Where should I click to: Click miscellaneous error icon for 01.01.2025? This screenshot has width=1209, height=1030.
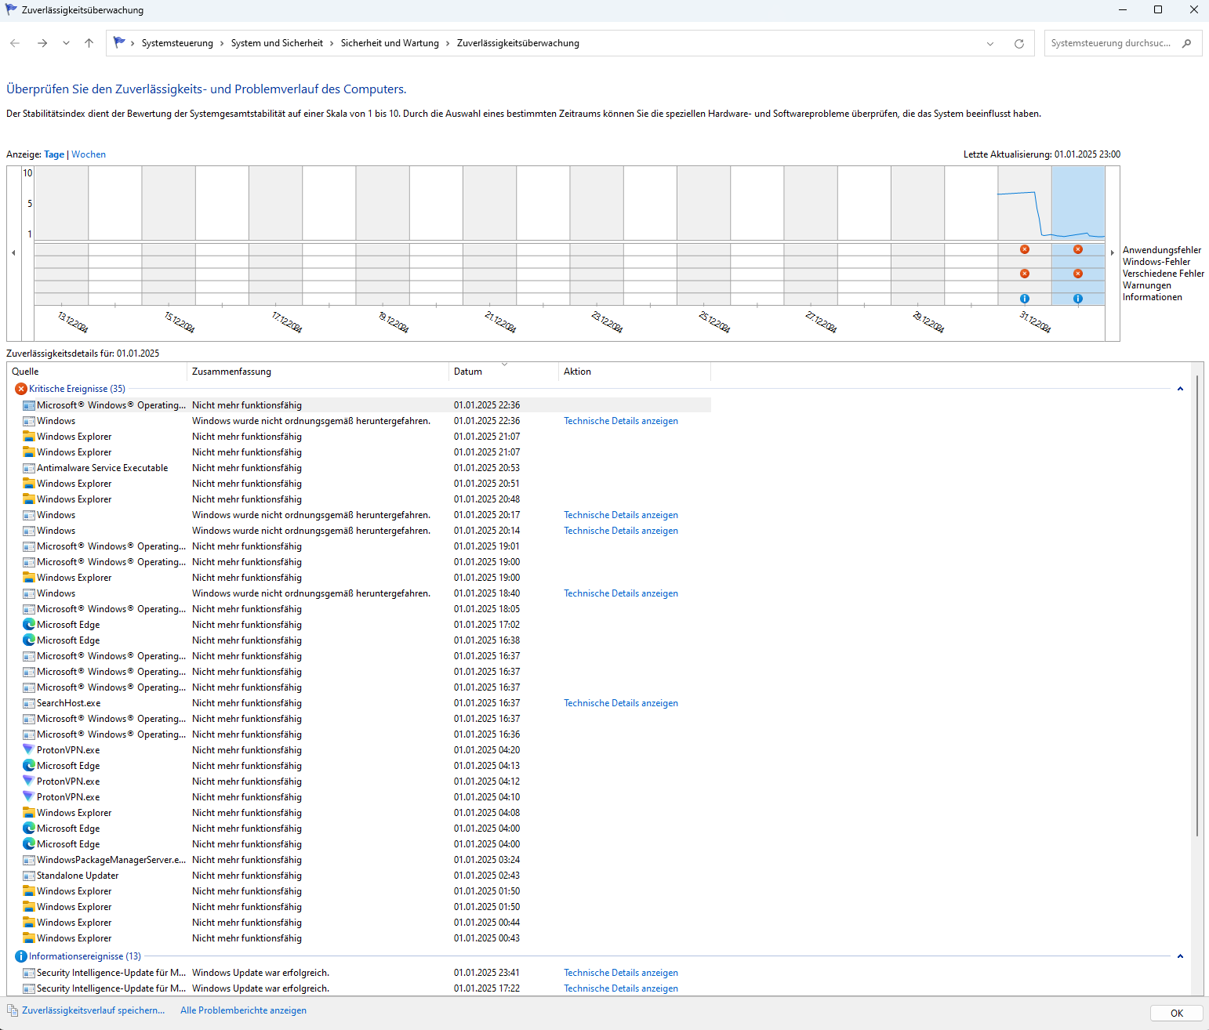coord(1078,274)
